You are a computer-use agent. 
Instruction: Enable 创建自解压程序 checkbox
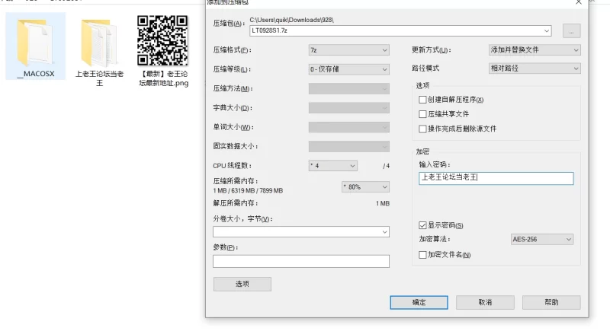click(x=423, y=100)
